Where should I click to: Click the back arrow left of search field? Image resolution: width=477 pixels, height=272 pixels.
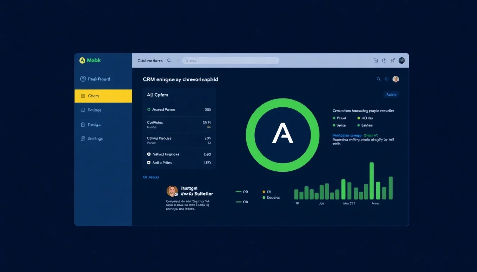click(x=178, y=61)
